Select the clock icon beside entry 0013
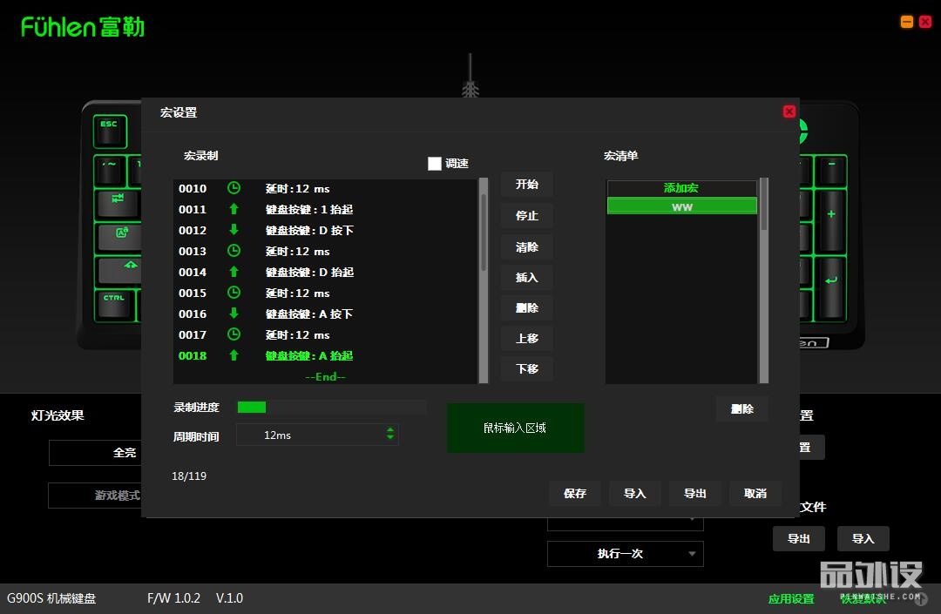 234,251
